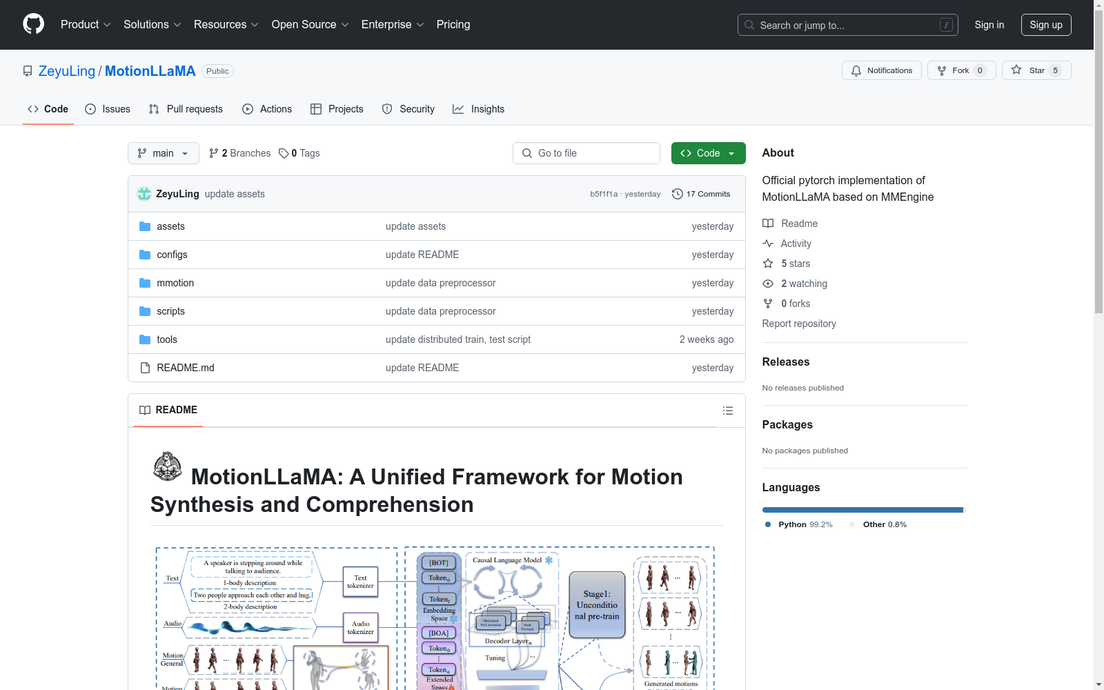Open the main branch dropdown
Viewport: 1104px width, 690px height.
[164, 153]
